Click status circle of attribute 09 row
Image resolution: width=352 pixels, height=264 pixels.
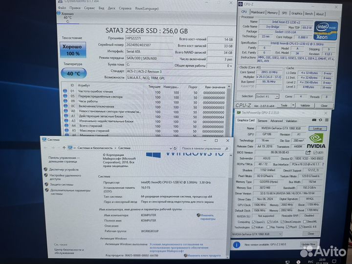click(x=66, y=101)
